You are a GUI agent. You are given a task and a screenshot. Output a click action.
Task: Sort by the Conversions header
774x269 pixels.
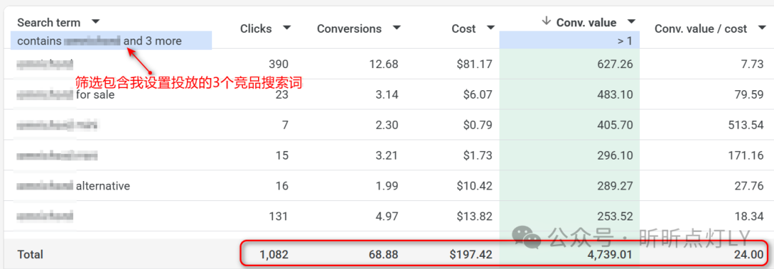tap(350, 29)
